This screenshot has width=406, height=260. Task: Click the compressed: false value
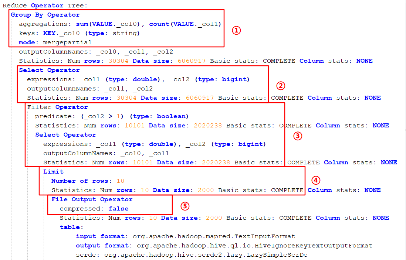pos(118,209)
